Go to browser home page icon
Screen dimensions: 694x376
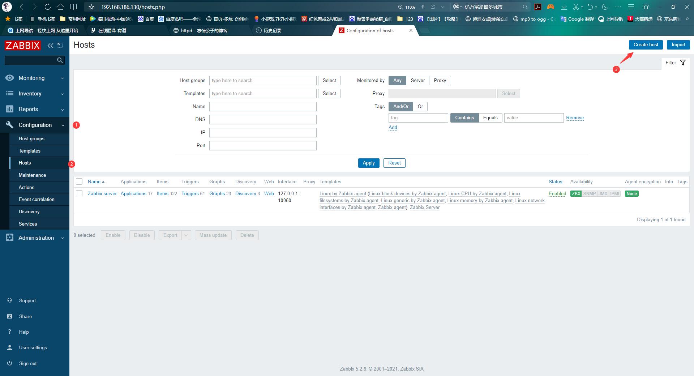pyautogui.click(x=60, y=7)
